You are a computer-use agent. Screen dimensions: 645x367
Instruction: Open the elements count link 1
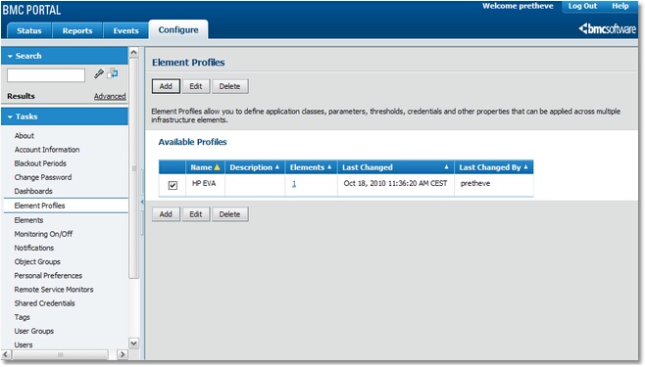294,184
